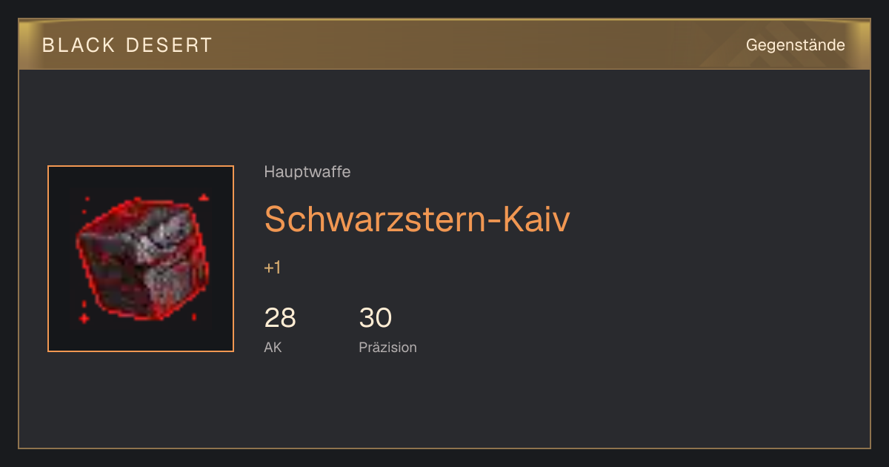889x467 pixels.
Task: Click the Präzision value 30
Action: tap(375, 318)
